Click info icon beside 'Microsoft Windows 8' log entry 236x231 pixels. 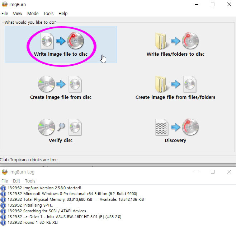coord(3,194)
